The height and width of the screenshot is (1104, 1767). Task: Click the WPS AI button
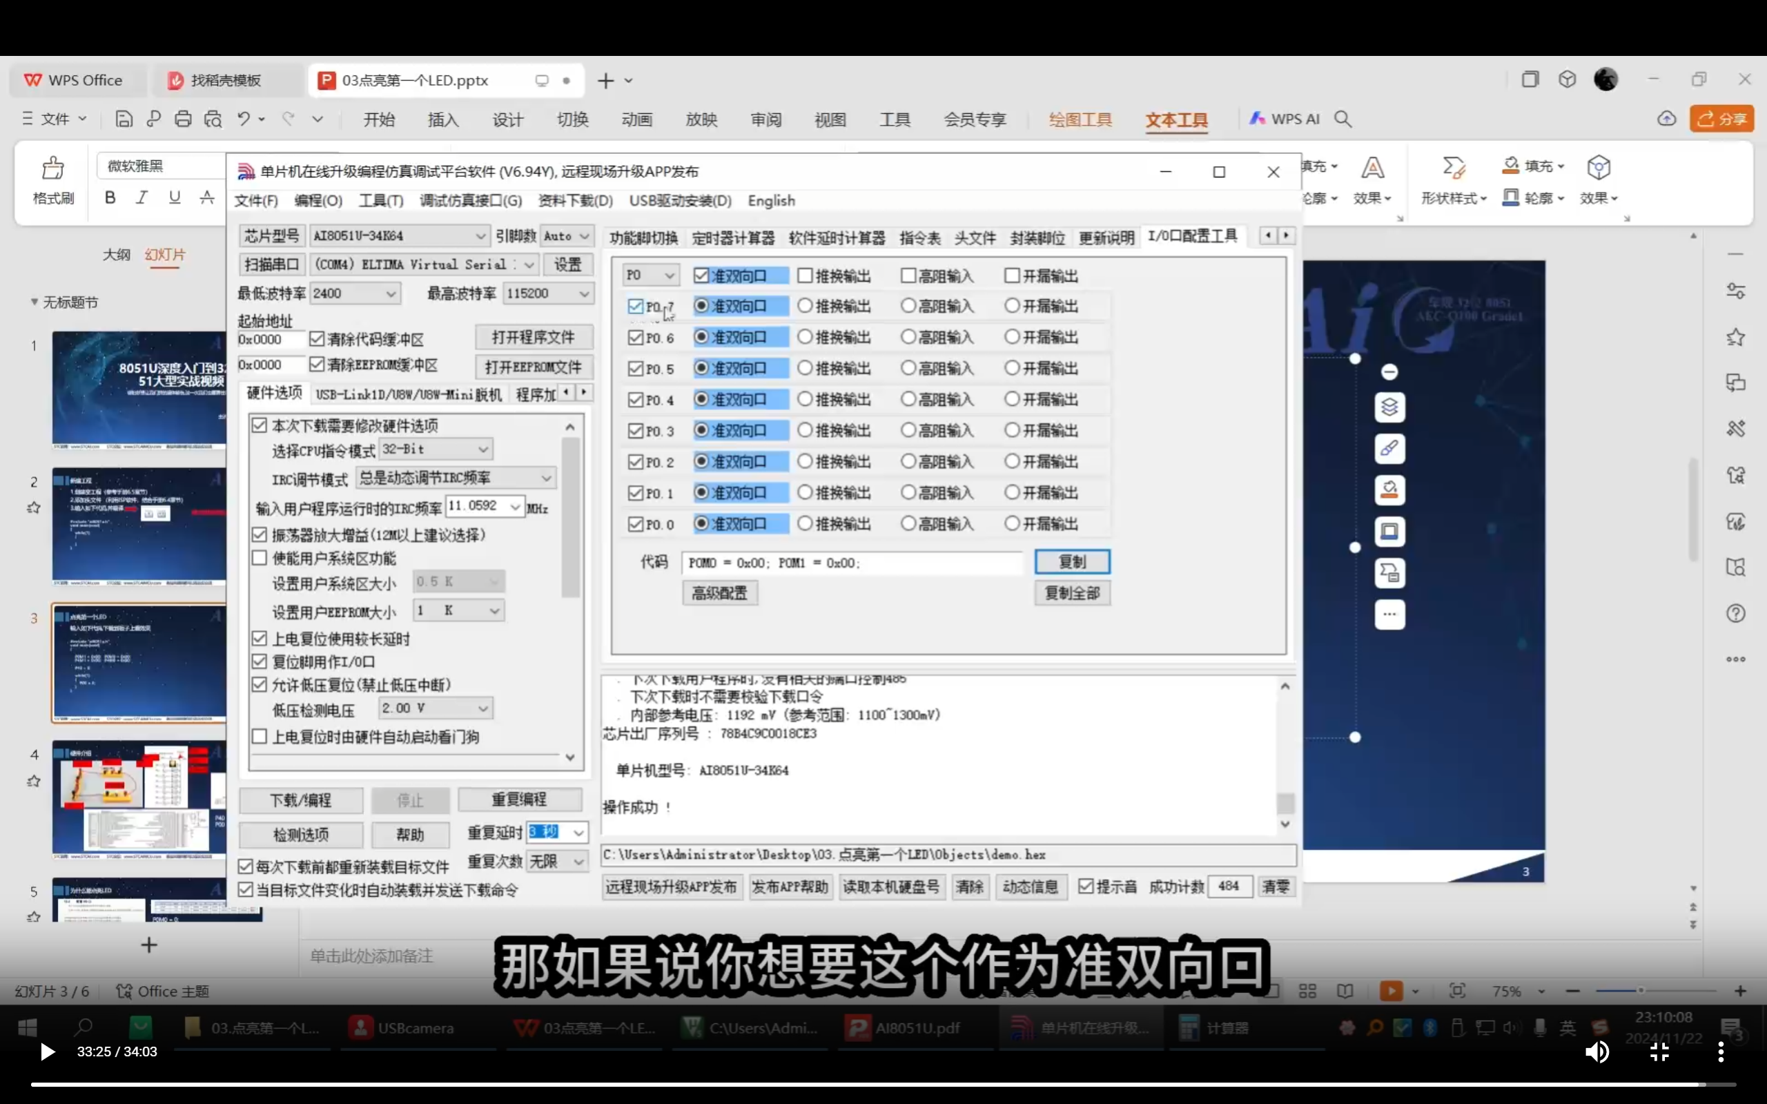click(1285, 119)
